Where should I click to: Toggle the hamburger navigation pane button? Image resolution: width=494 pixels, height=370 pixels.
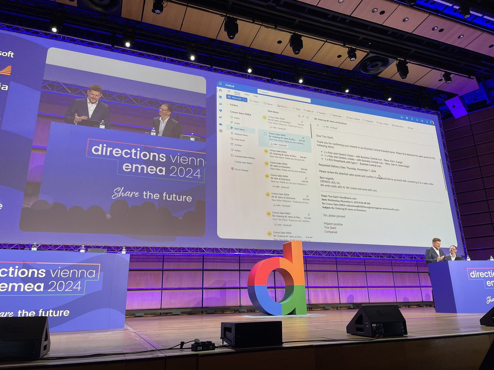click(x=229, y=91)
